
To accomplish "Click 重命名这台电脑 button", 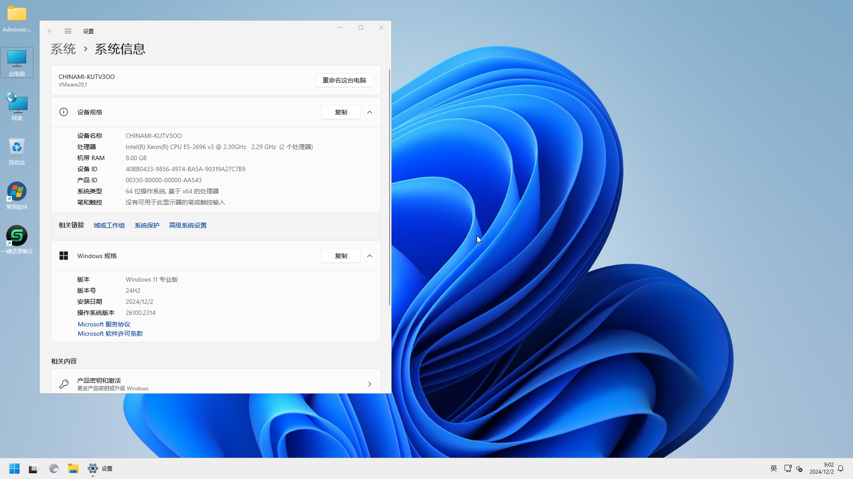I will pos(344,80).
